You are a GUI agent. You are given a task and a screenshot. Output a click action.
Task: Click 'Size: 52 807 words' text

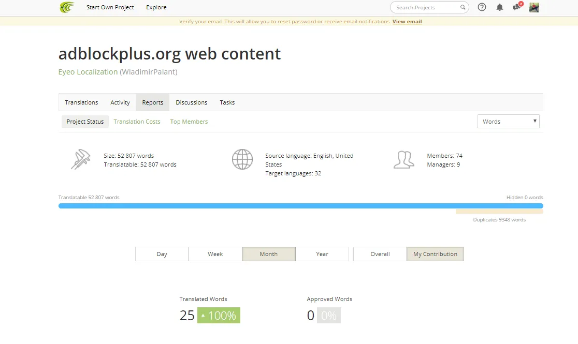click(x=128, y=156)
